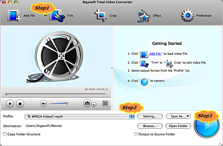Open the Profile MPEG4 Video dropdown
Screen dimensions: 223x146
pos(80,117)
